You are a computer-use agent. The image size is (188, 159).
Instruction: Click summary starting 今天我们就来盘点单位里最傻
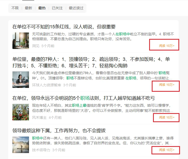[x=102, y=76]
